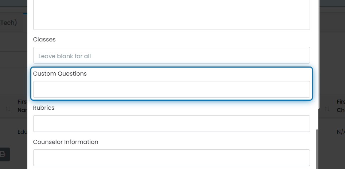Image resolution: width=345 pixels, height=169 pixels.
Task: Open the Custom Questions select box
Action: pyautogui.click(x=171, y=89)
